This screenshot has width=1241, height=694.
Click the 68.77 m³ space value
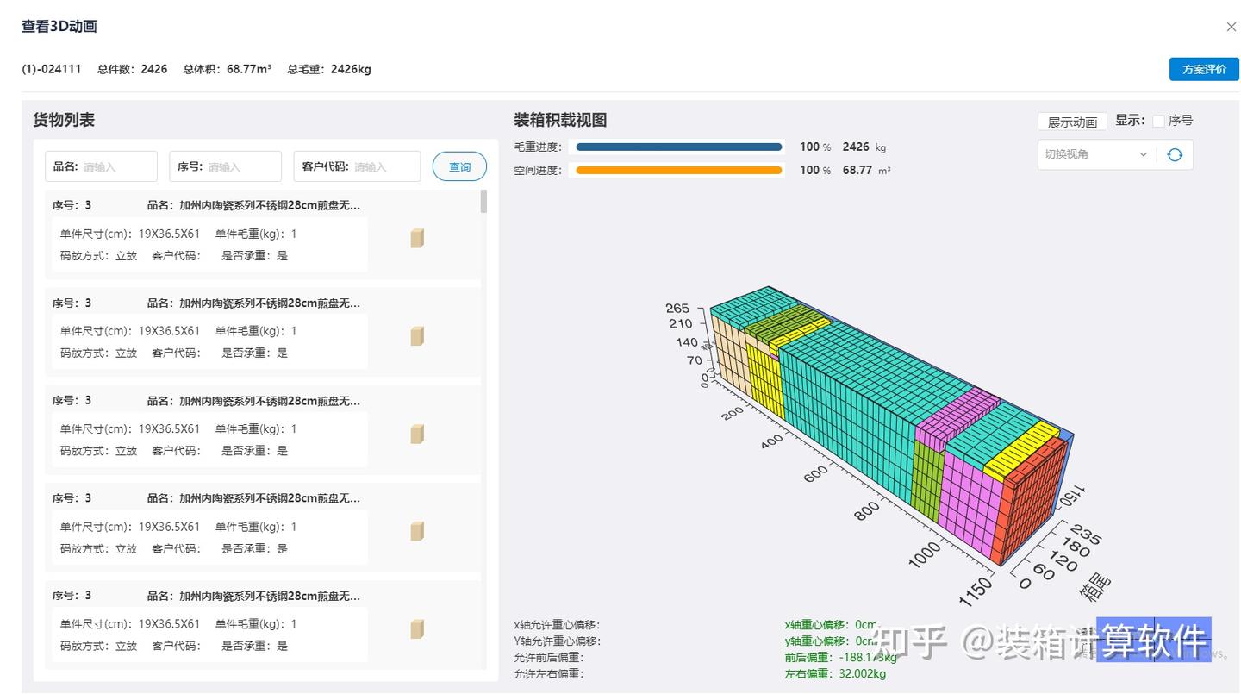tap(866, 171)
